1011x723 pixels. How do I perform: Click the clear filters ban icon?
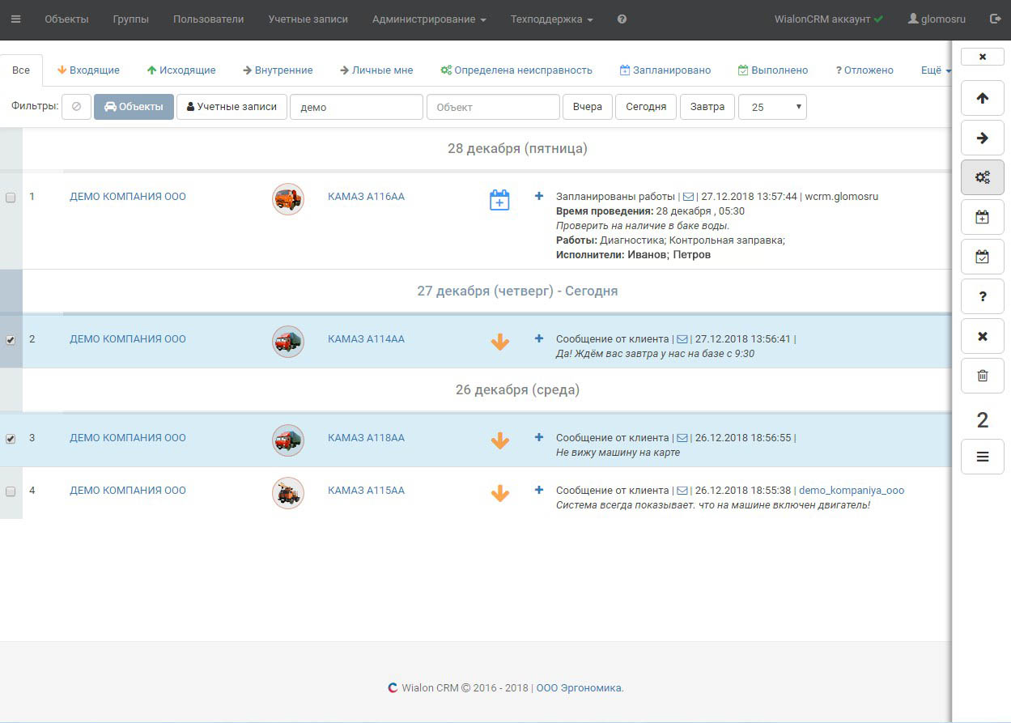point(76,107)
